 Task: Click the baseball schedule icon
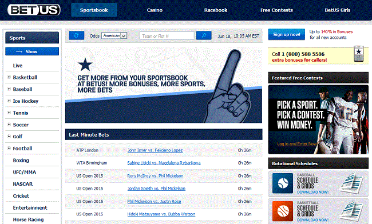283,183
